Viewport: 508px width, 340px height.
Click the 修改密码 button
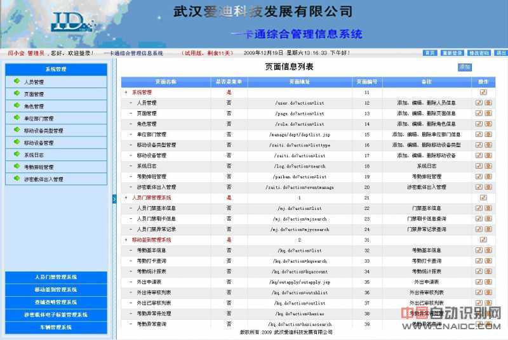479,53
